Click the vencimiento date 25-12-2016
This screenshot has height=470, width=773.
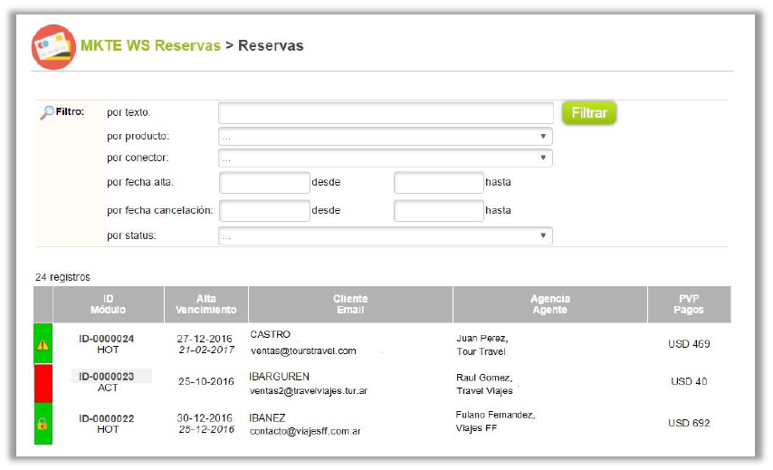pos(206,429)
